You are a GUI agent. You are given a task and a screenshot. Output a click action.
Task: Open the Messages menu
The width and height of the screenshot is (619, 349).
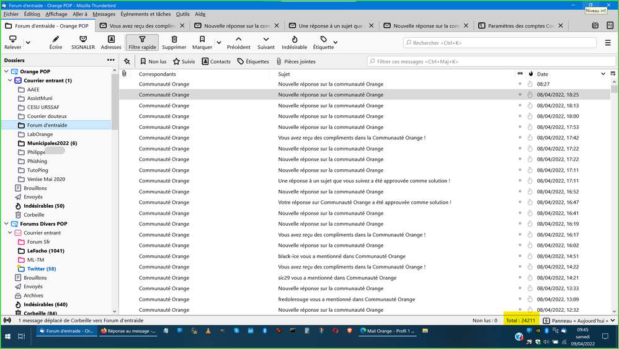[x=104, y=14]
